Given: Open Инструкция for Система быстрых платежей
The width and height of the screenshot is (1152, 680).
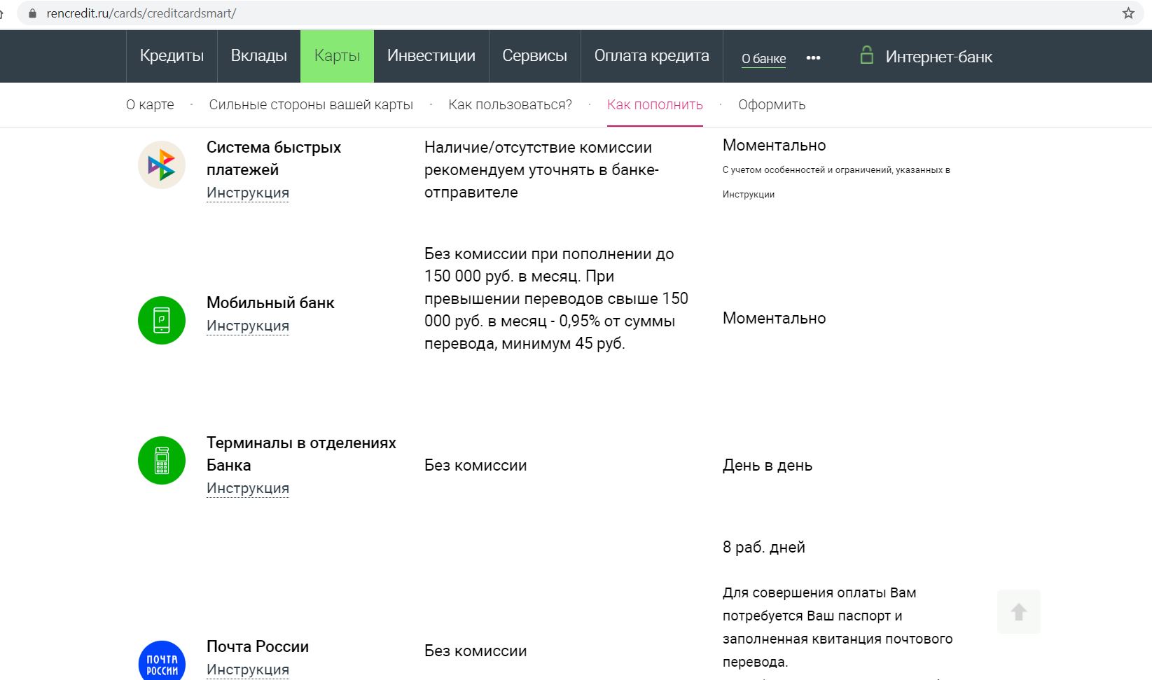Looking at the screenshot, I should pyautogui.click(x=248, y=193).
